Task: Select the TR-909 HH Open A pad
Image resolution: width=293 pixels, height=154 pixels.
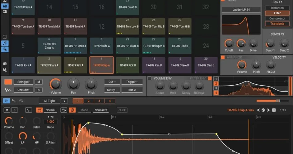Action: point(75,46)
